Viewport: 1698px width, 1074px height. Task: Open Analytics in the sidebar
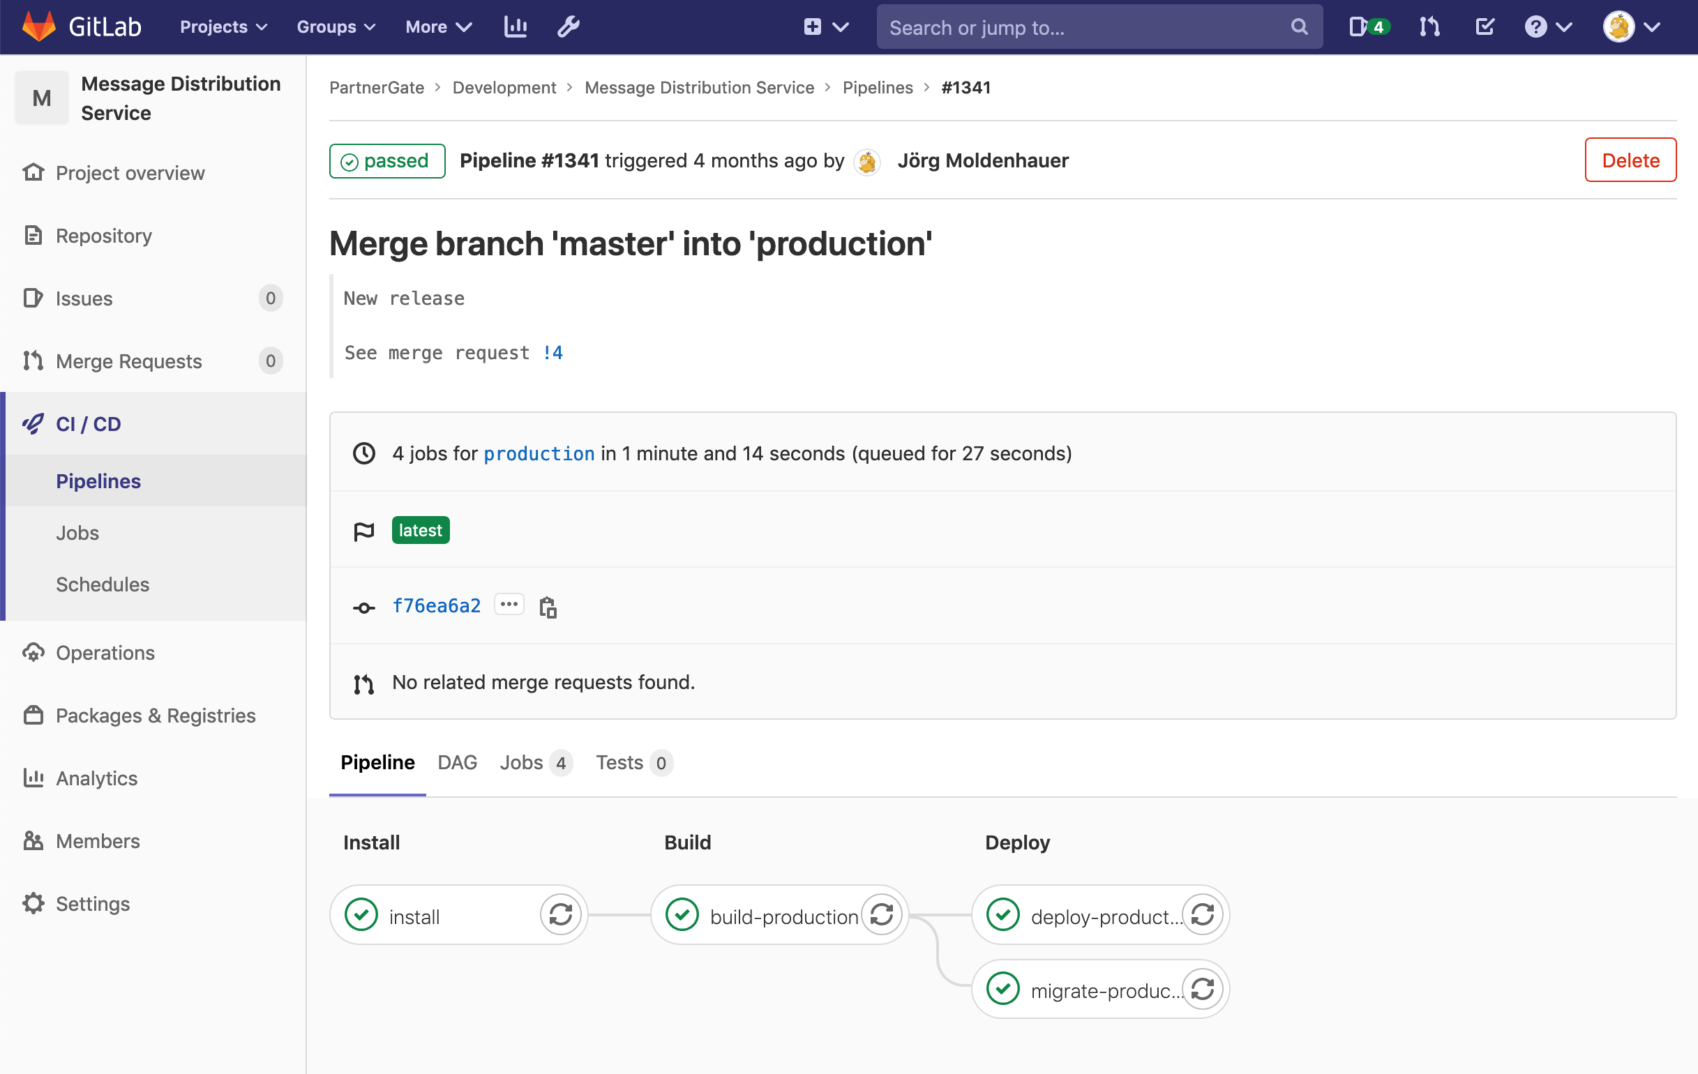(x=96, y=778)
